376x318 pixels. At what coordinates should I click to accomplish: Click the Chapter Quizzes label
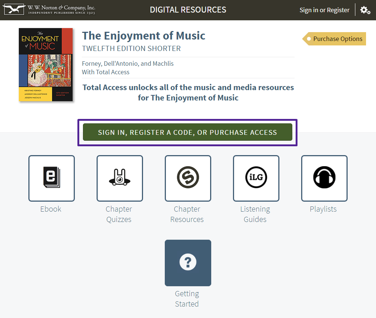pyautogui.click(x=119, y=214)
